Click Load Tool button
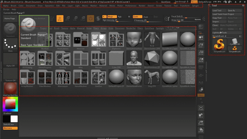The image size is (247, 139). [219, 10]
